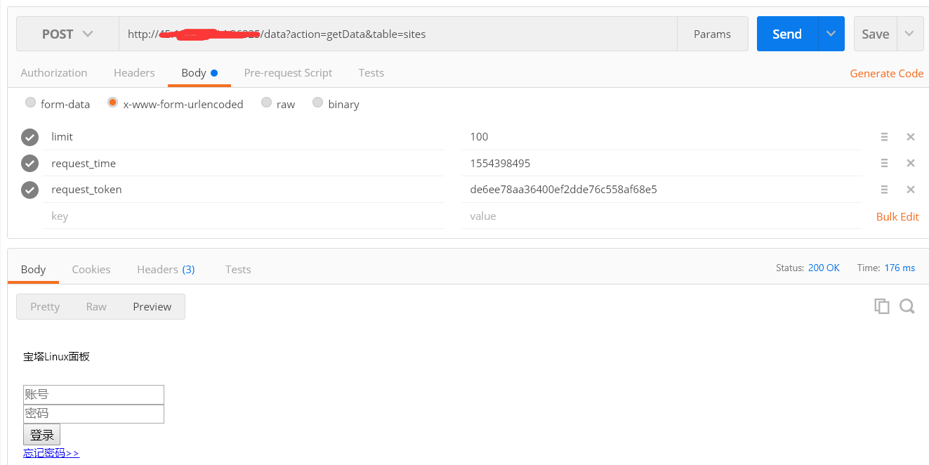929x465 pixels.
Task: Open the request Tests tab
Action: pos(371,72)
